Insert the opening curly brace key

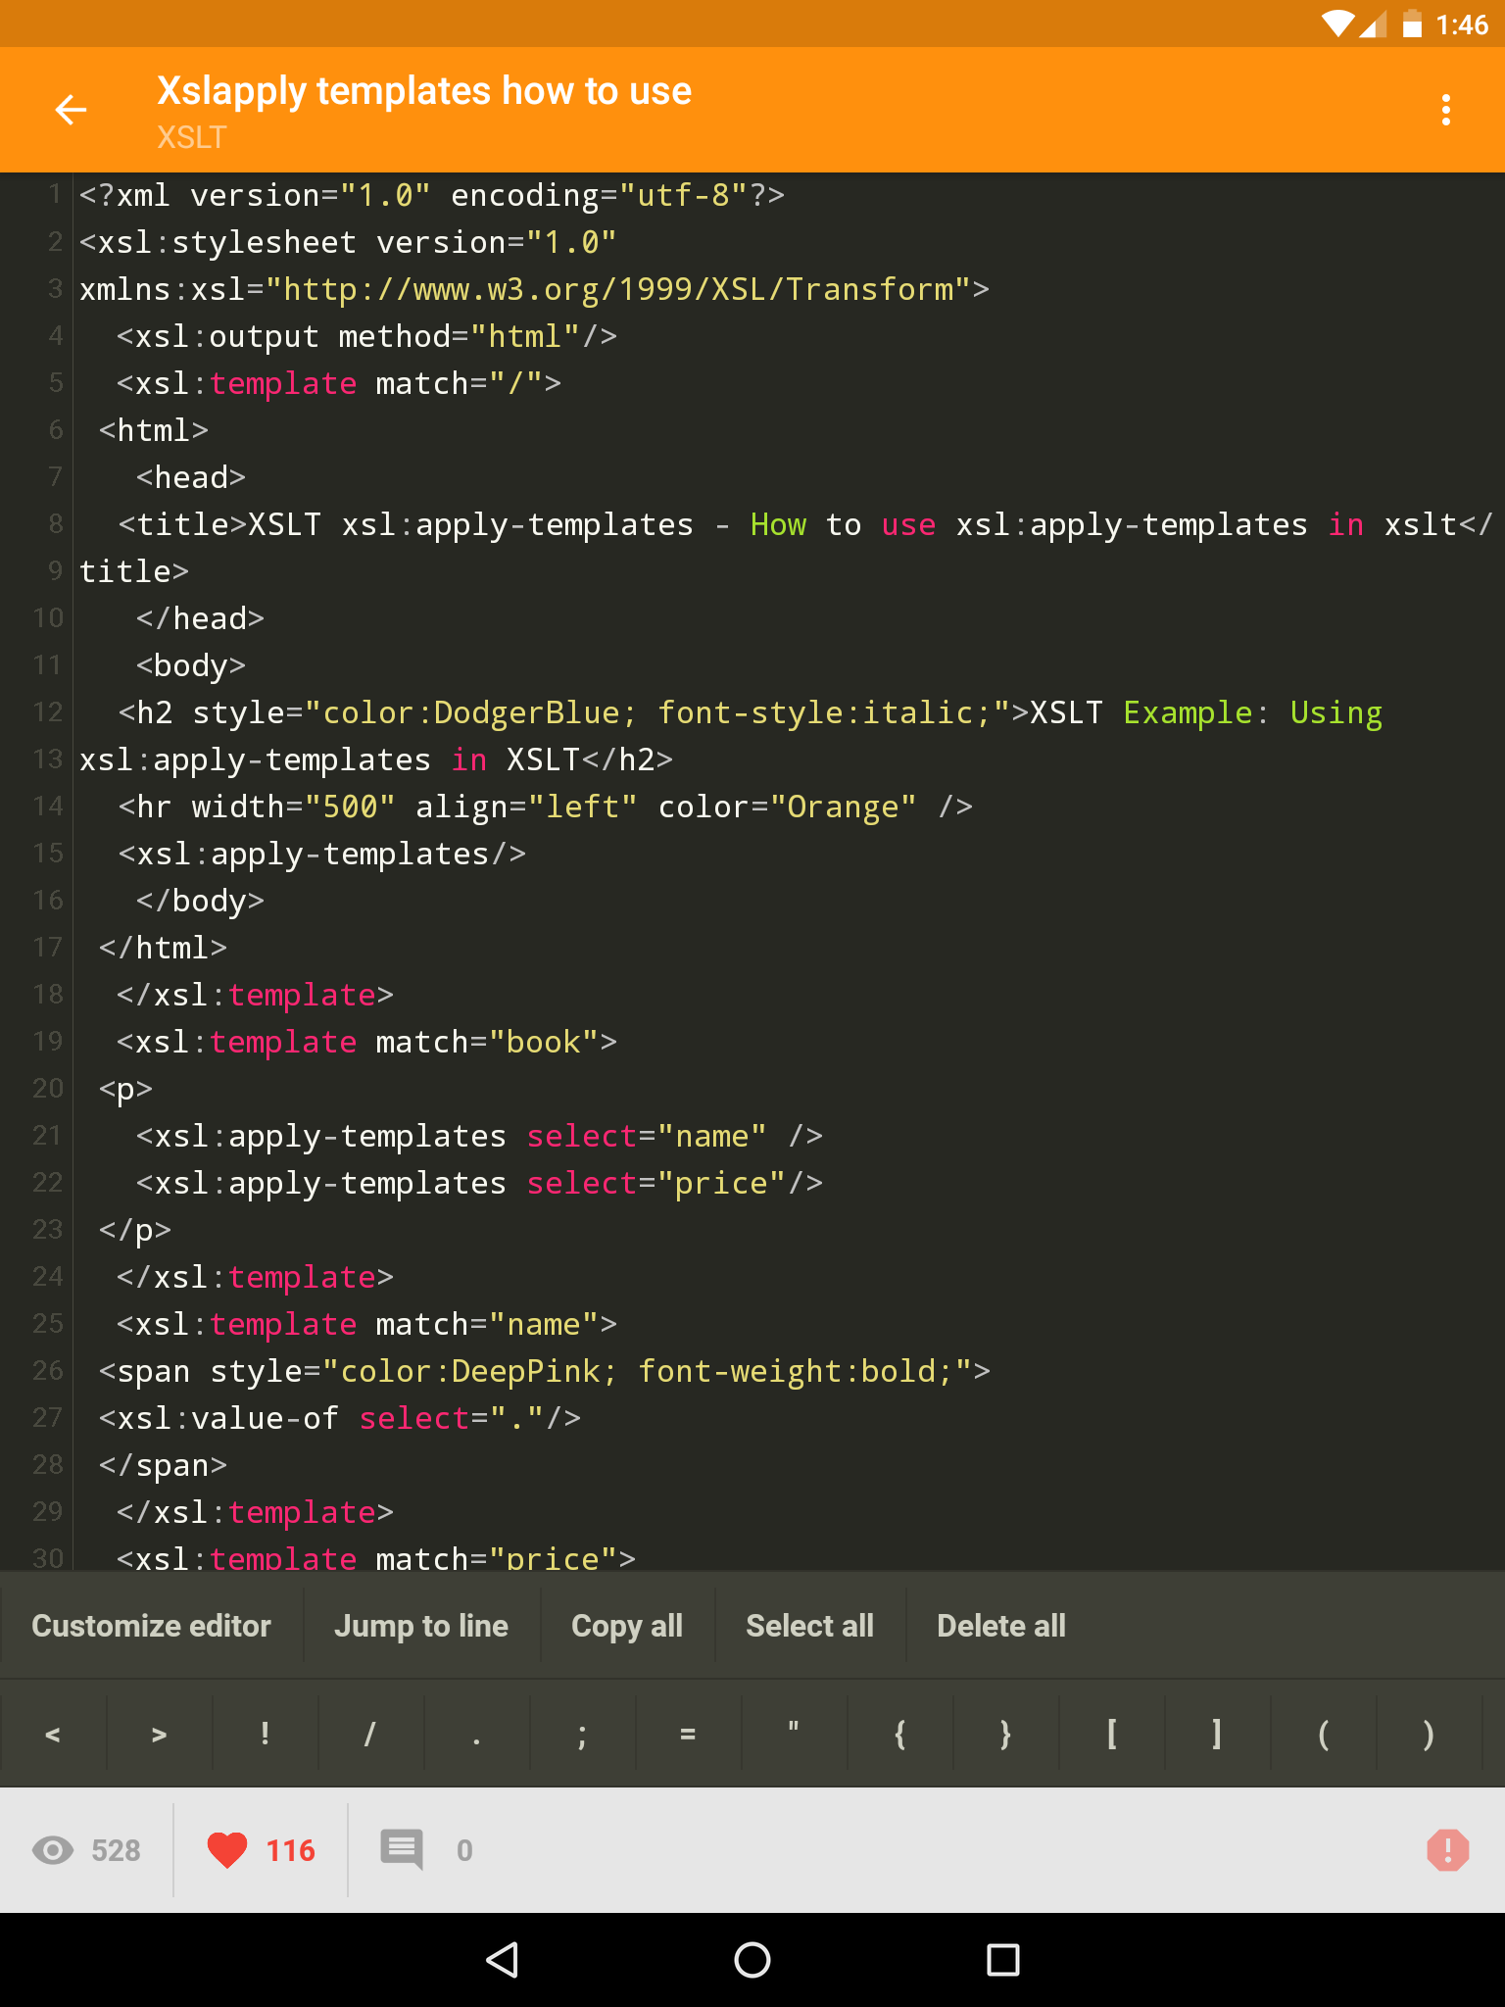click(899, 1735)
